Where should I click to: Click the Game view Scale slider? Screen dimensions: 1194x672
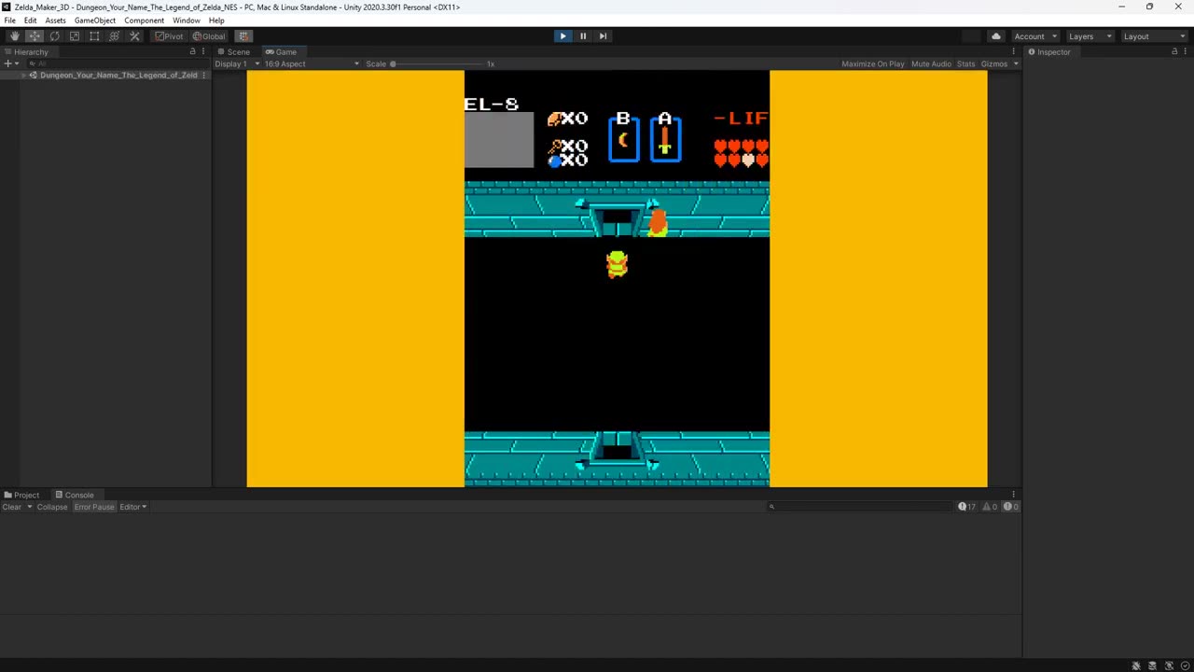[x=438, y=63]
